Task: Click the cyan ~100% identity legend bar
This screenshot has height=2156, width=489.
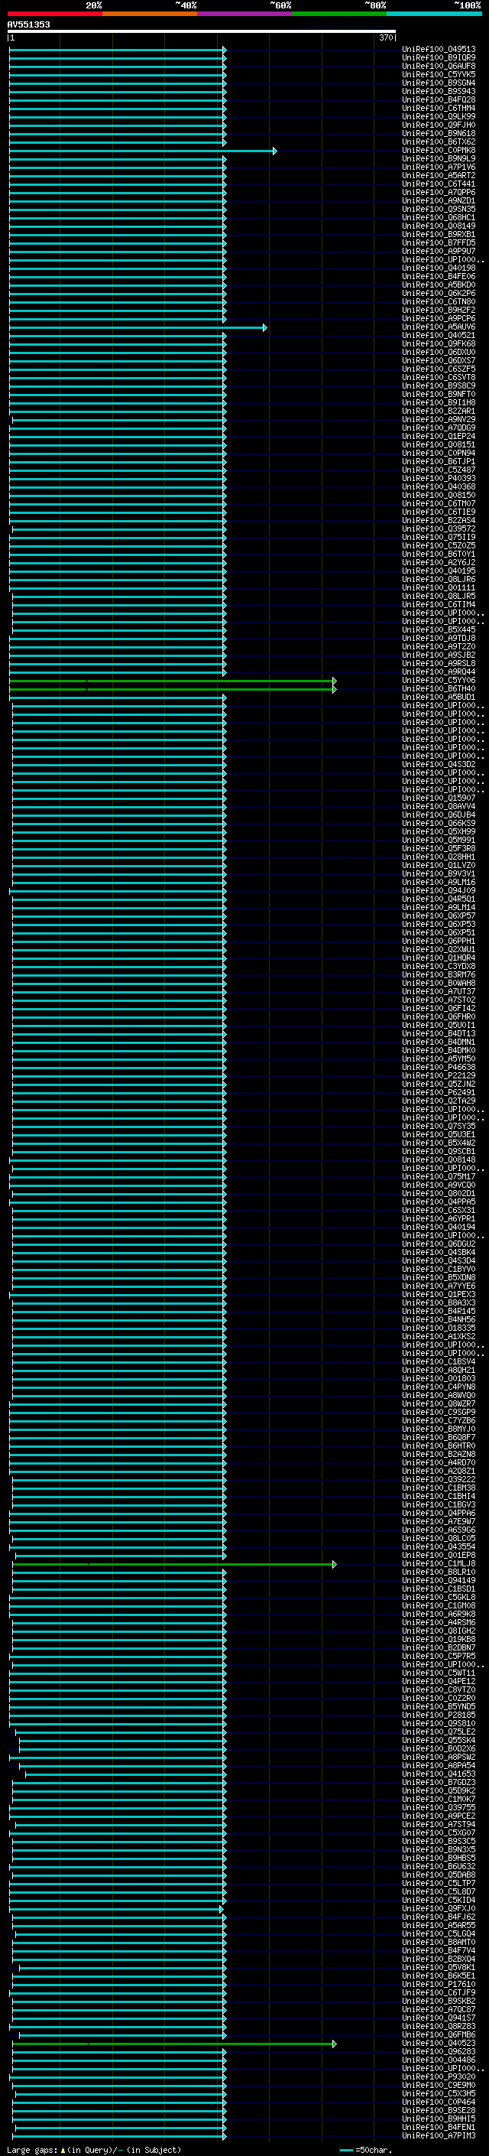Action: click(434, 14)
